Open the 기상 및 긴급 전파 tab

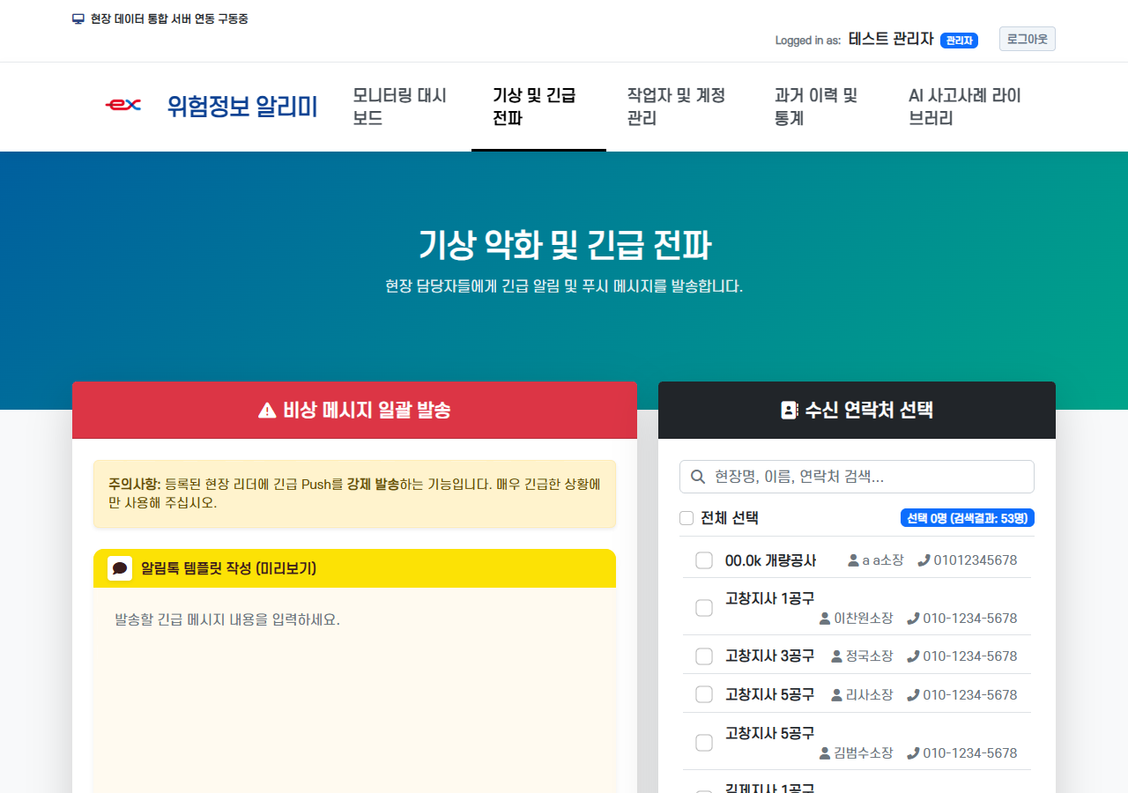pyautogui.click(x=538, y=107)
